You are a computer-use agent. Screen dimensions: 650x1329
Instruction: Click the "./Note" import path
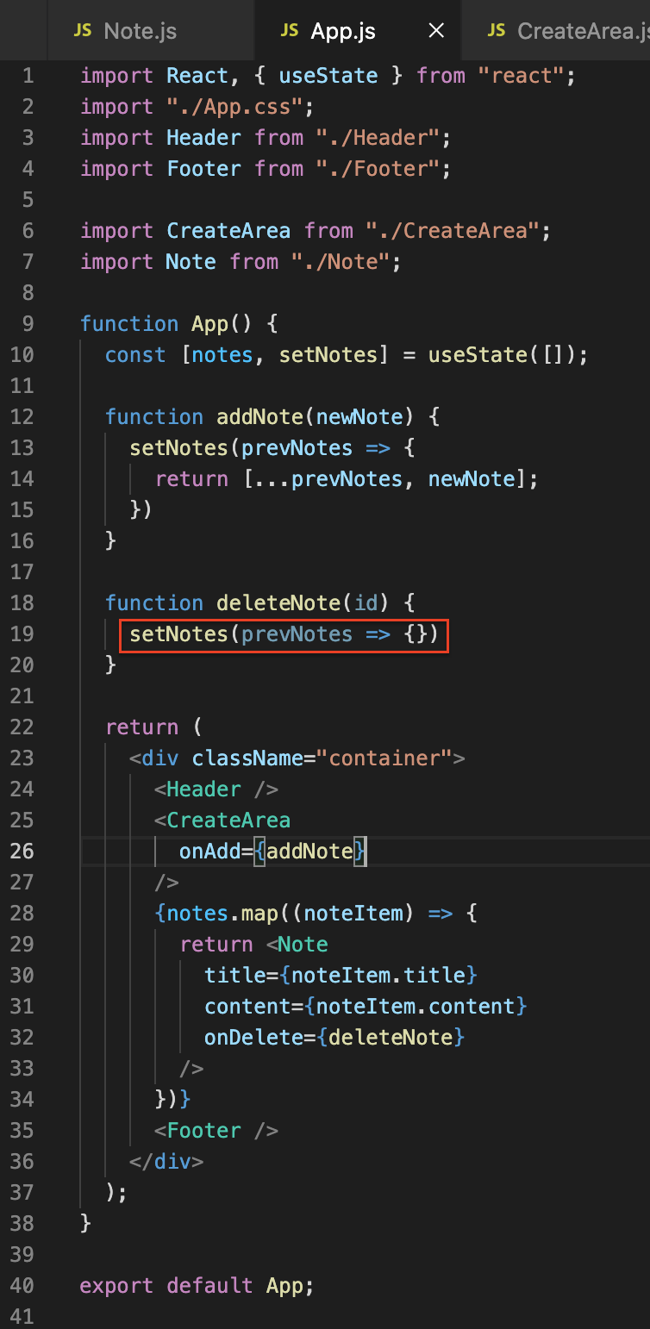click(341, 261)
